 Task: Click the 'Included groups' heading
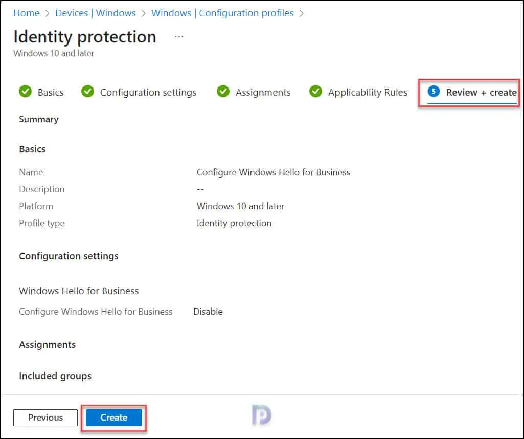point(55,376)
